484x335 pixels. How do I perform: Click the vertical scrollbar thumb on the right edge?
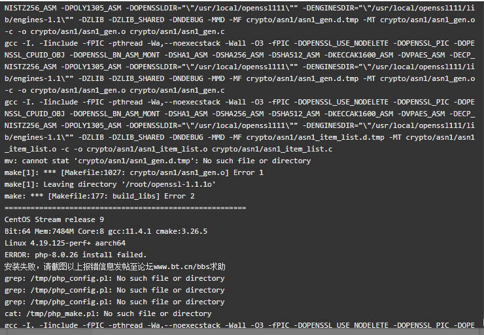(x=483, y=322)
